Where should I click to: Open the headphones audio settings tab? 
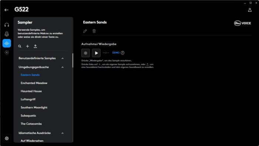pyautogui.click(x=7, y=25)
